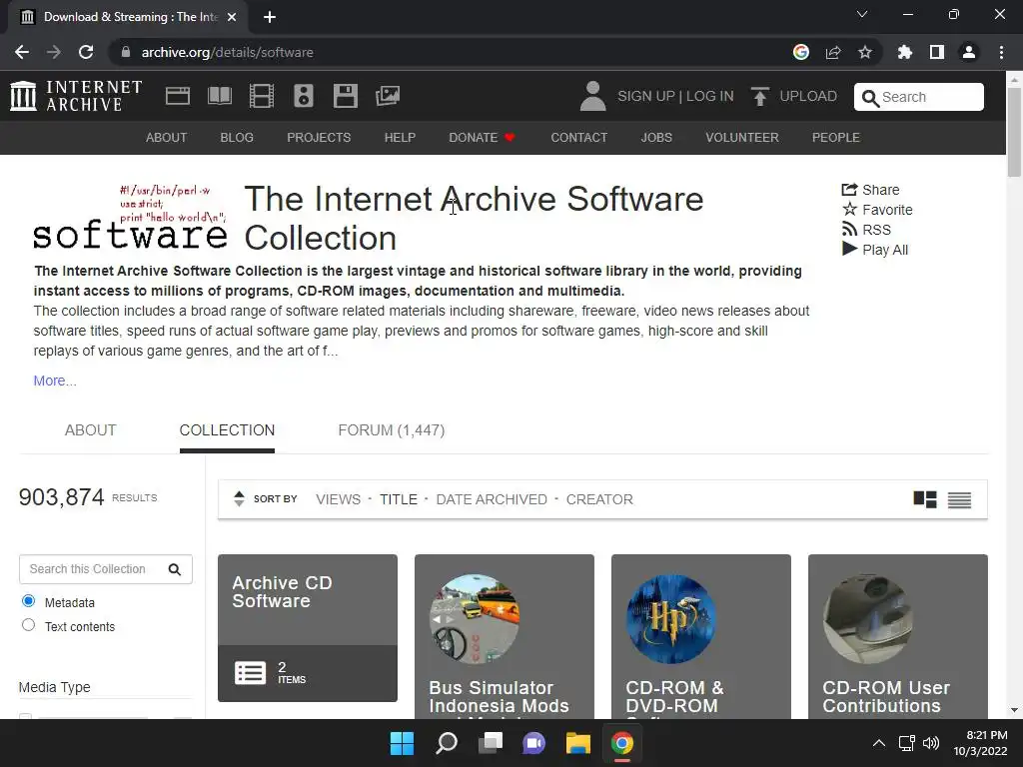The width and height of the screenshot is (1023, 767).
Task: Open Chrome extensions puzzle icon
Action: (x=904, y=52)
